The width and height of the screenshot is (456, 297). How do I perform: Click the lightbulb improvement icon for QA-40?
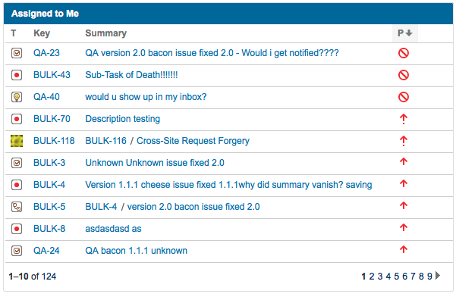point(17,97)
